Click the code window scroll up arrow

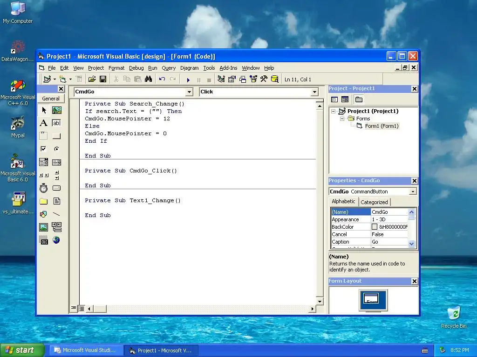[320, 106]
